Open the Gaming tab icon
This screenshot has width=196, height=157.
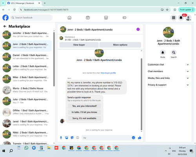124,18
